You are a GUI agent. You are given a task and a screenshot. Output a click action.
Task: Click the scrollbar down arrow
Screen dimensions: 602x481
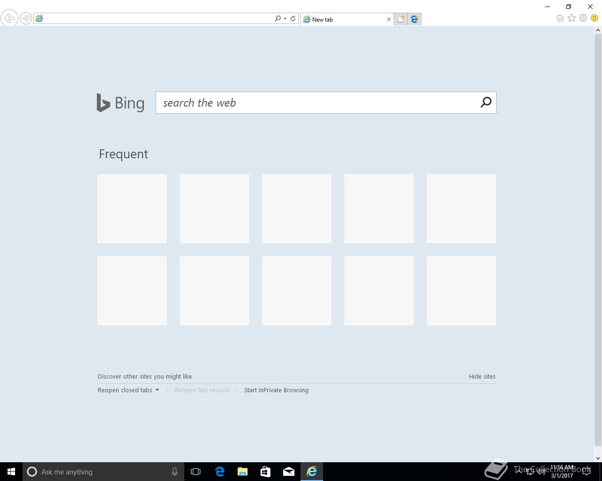click(598, 458)
